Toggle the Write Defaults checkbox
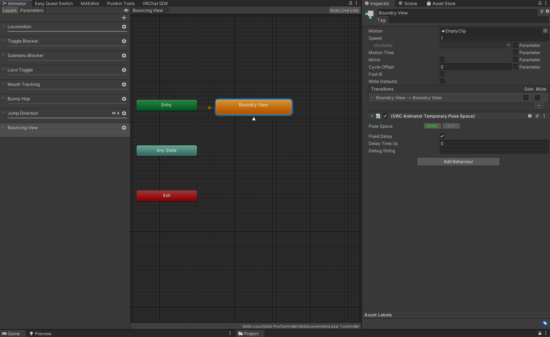This screenshot has width=550, height=337. pos(442,81)
